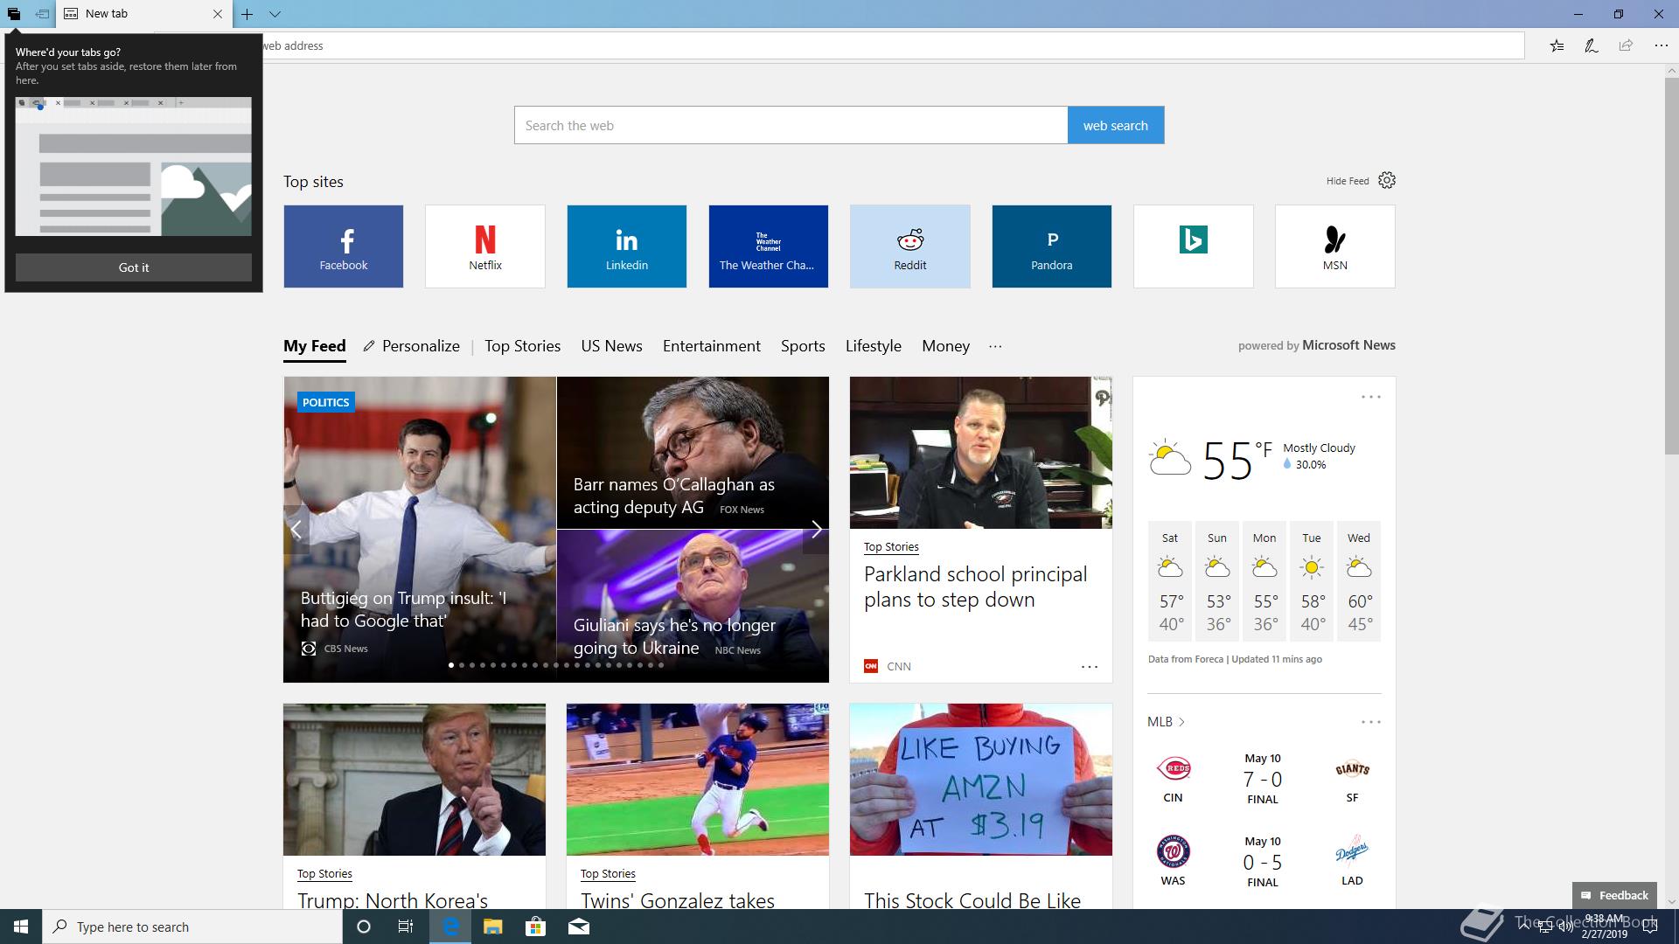1679x944 pixels.
Task: Click CIN Reds team logo
Action: [1174, 769]
